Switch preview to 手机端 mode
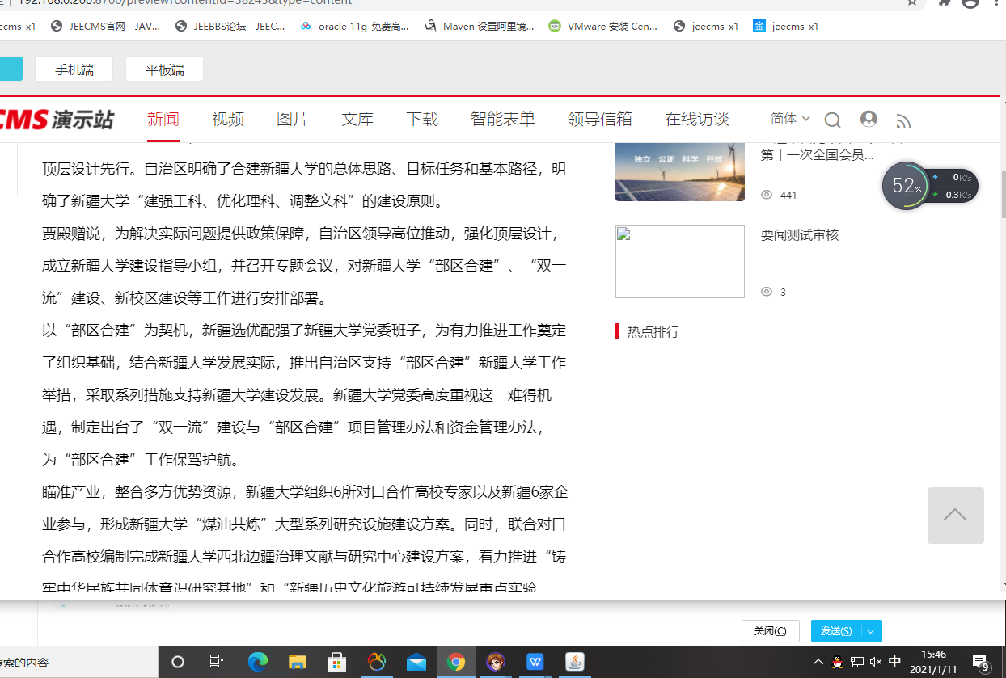 click(74, 69)
